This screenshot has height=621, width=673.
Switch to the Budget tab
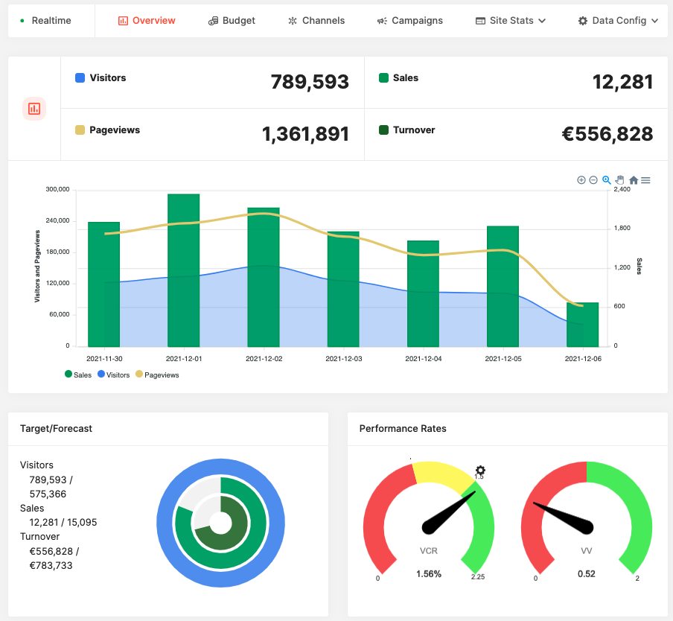(232, 20)
